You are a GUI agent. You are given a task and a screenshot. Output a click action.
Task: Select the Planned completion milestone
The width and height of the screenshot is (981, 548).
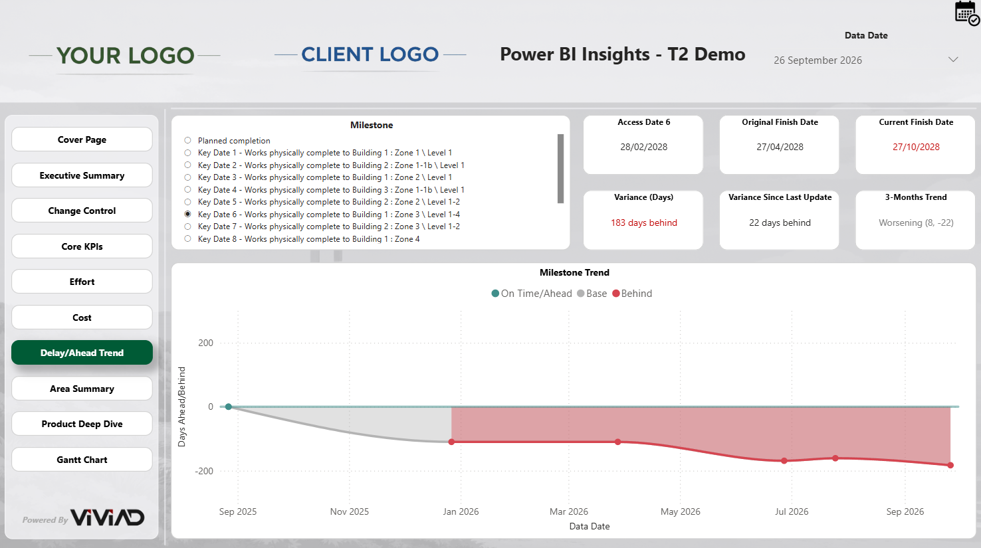(x=188, y=141)
